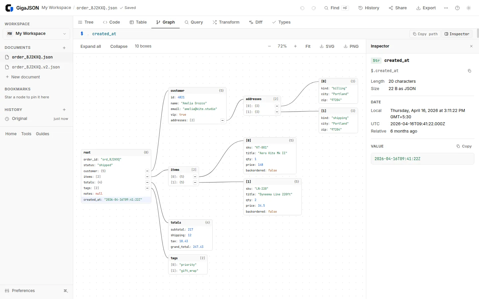Collapse the customer row in root box
The height and width of the screenshot is (299, 479).
click(x=147, y=171)
